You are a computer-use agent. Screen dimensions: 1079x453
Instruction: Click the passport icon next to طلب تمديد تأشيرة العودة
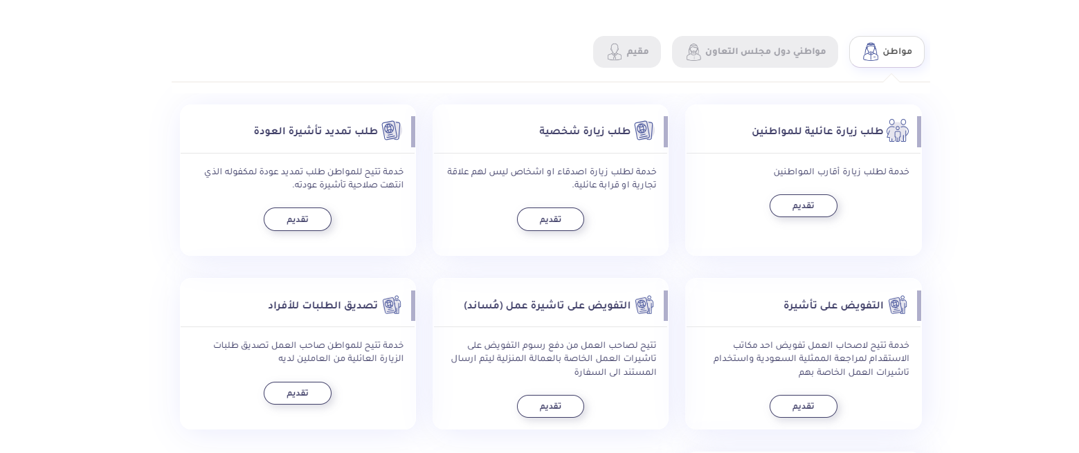[x=391, y=131]
